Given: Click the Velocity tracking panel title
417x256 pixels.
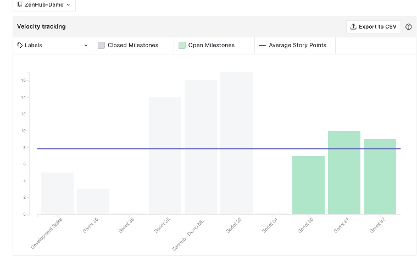Looking at the screenshot, I should pos(41,27).
